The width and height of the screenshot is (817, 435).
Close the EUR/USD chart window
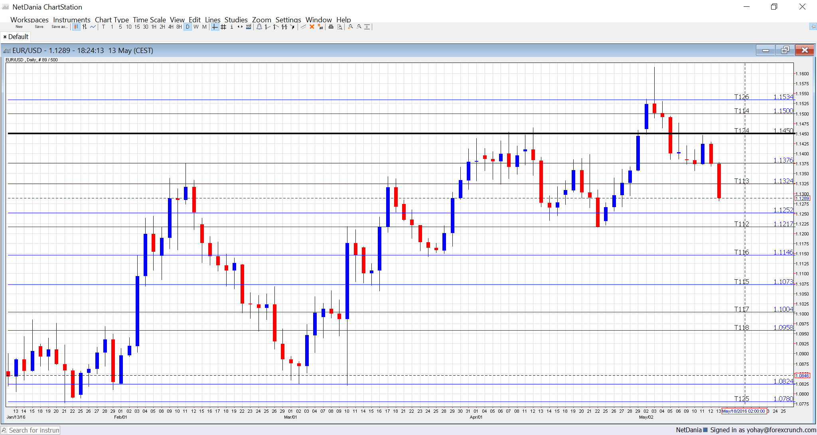805,50
